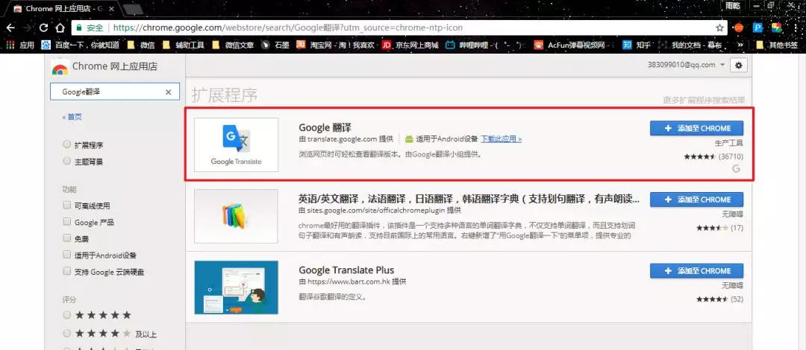The width and height of the screenshot is (806, 350).
Task: Click the browser back arrow
Action: pos(10,28)
